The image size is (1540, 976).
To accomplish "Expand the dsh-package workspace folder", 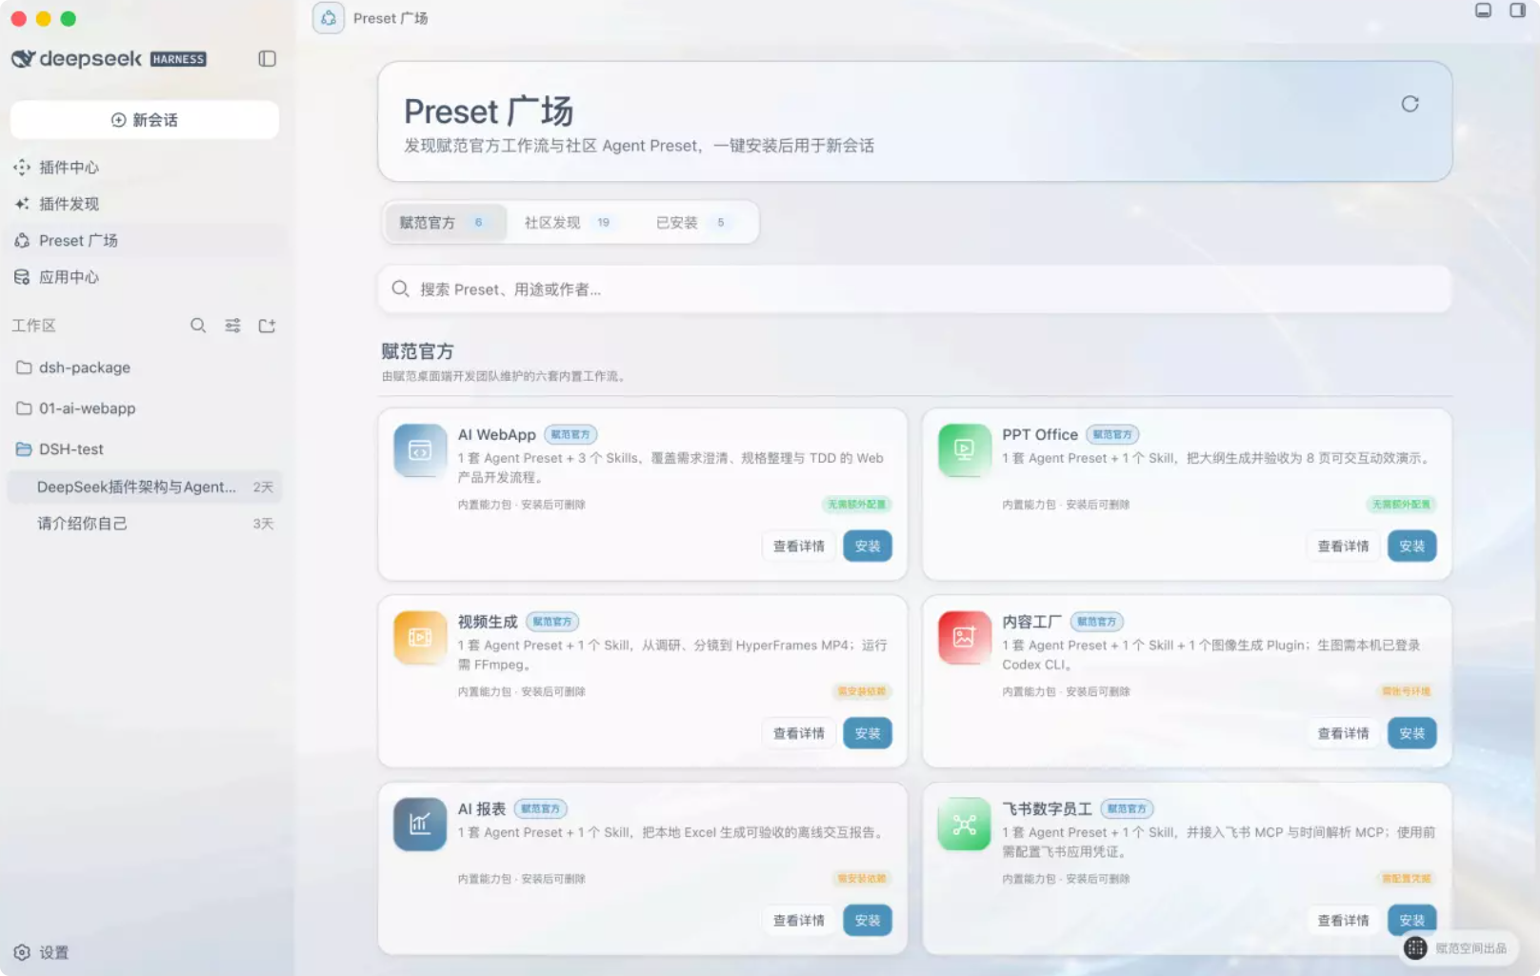I will point(145,368).
